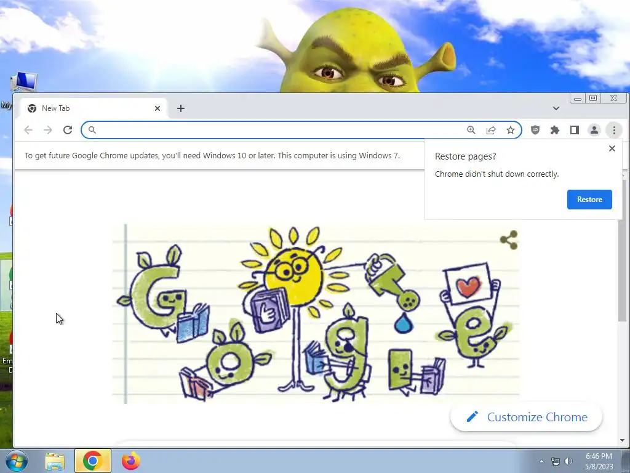Open the My Computer desktop icon
The image size is (630, 473).
click(23, 83)
